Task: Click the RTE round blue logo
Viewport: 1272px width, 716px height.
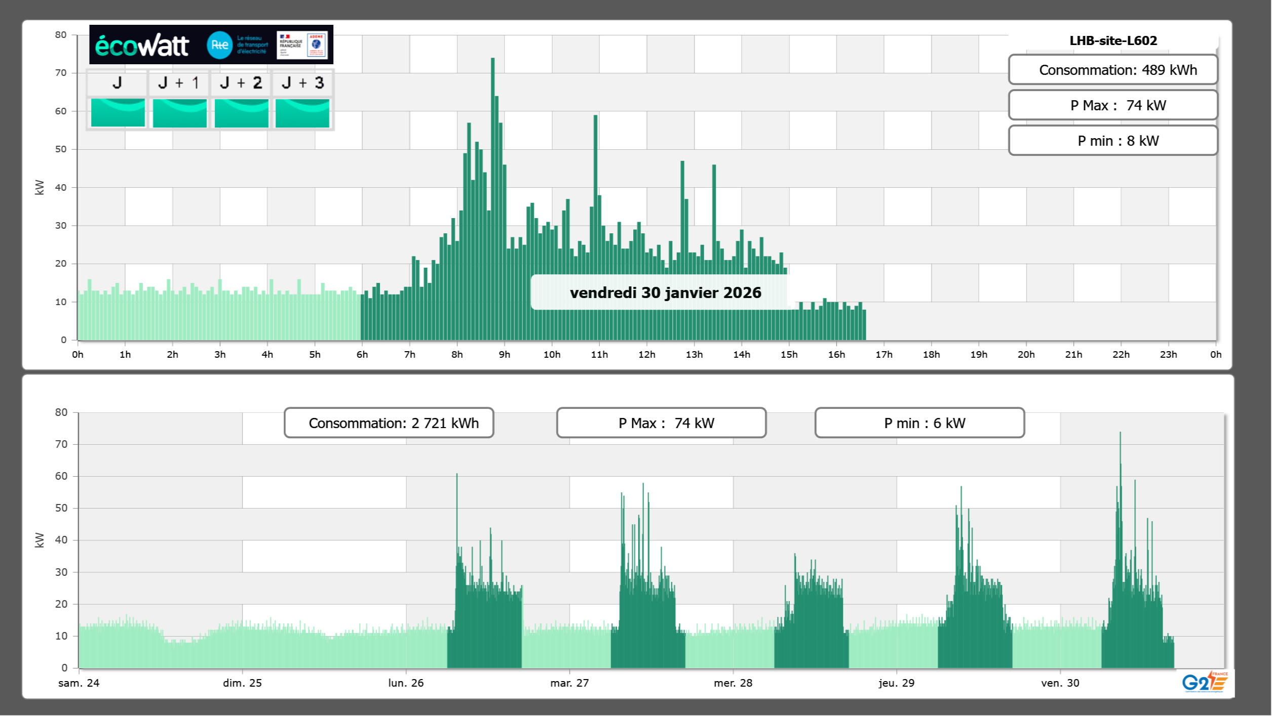Action: point(219,45)
